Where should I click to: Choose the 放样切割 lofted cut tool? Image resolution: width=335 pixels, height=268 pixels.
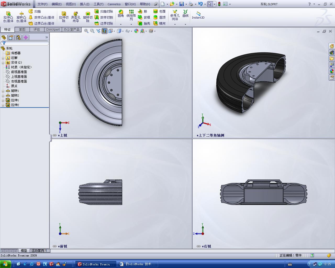pyautogui.click(x=104, y=17)
